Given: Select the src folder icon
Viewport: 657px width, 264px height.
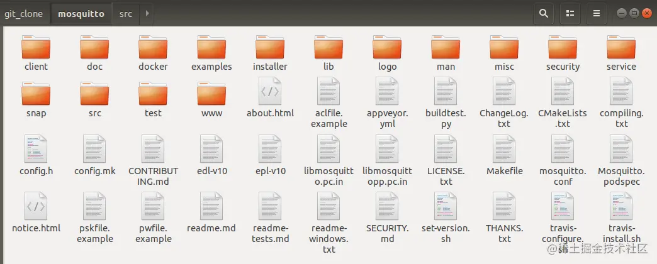Looking at the screenshot, I should click(x=94, y=93).
